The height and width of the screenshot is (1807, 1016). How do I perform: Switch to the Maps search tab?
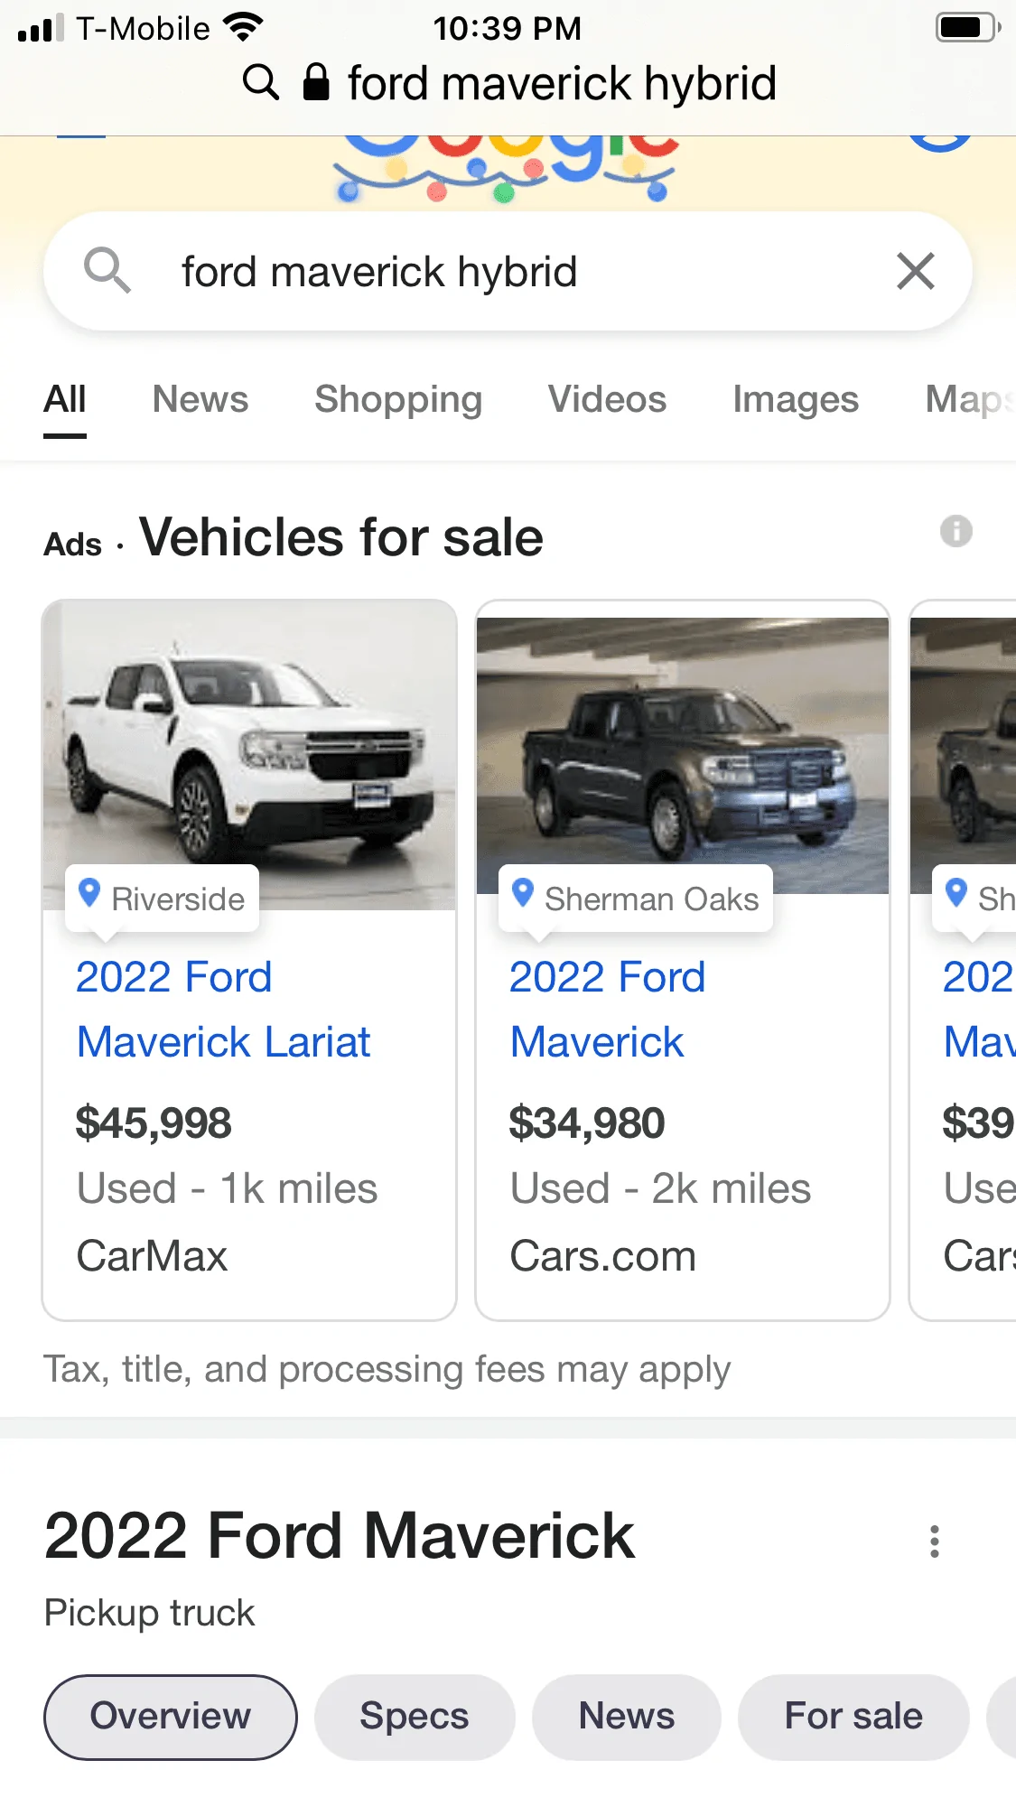pos(971,399)
